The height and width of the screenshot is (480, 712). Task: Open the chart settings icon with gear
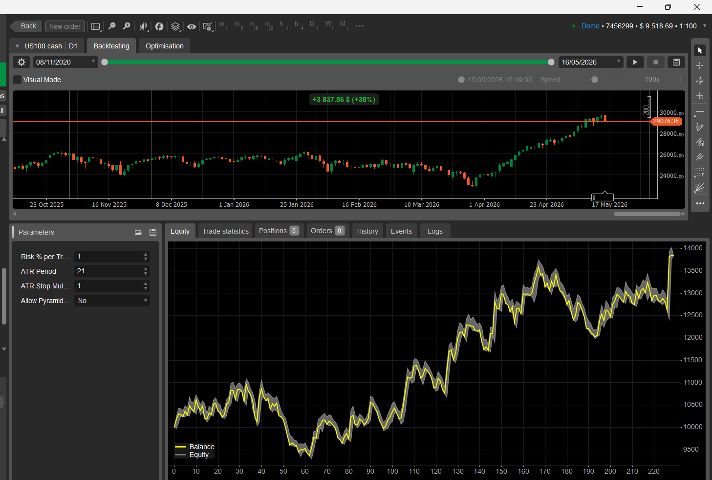pyautogui.click(x=208, y=26)
